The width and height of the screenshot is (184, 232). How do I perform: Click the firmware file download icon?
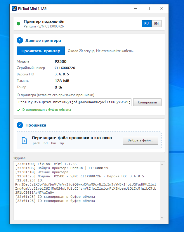coord(25,141)
